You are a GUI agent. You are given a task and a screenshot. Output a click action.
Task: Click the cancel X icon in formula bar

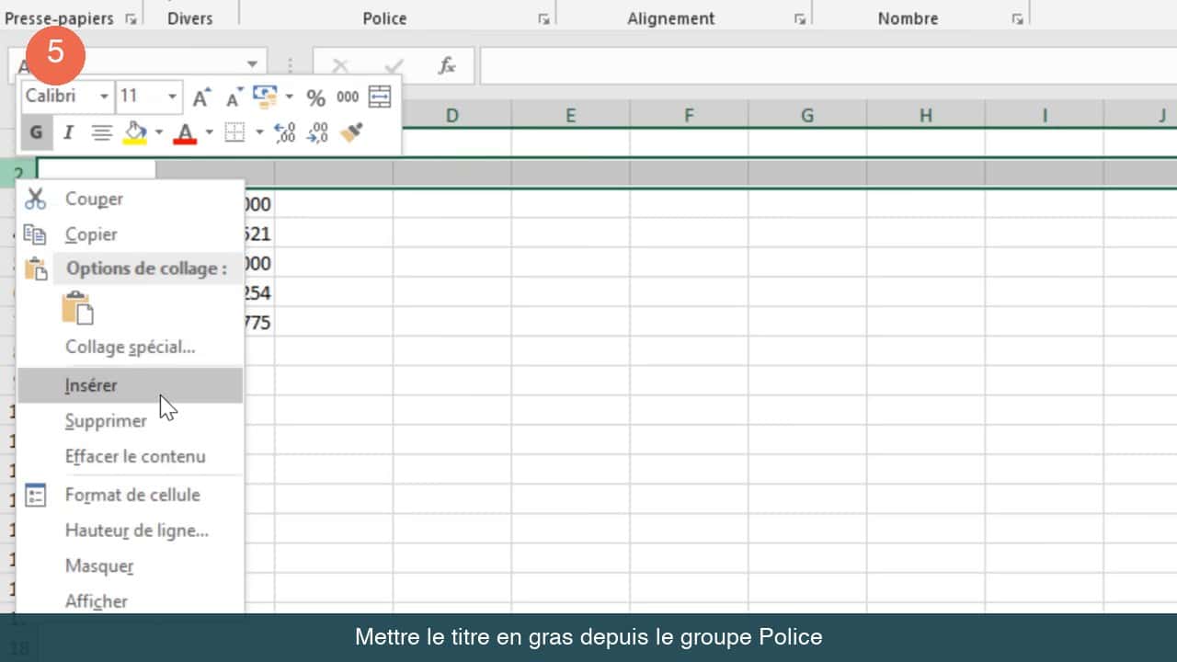(x=340, y=66)
